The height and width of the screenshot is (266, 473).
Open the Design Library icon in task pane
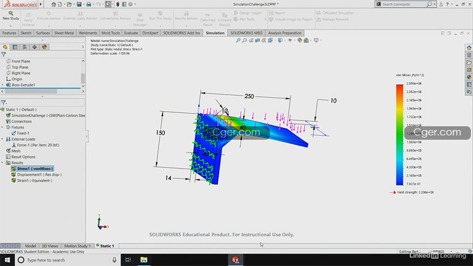coord(469,55)
